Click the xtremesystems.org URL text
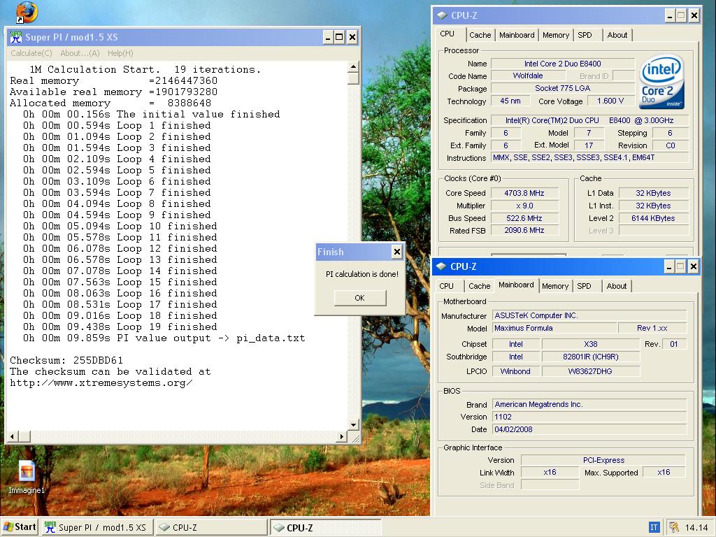This screenshot has width=716, height=537. coord(101,383)
